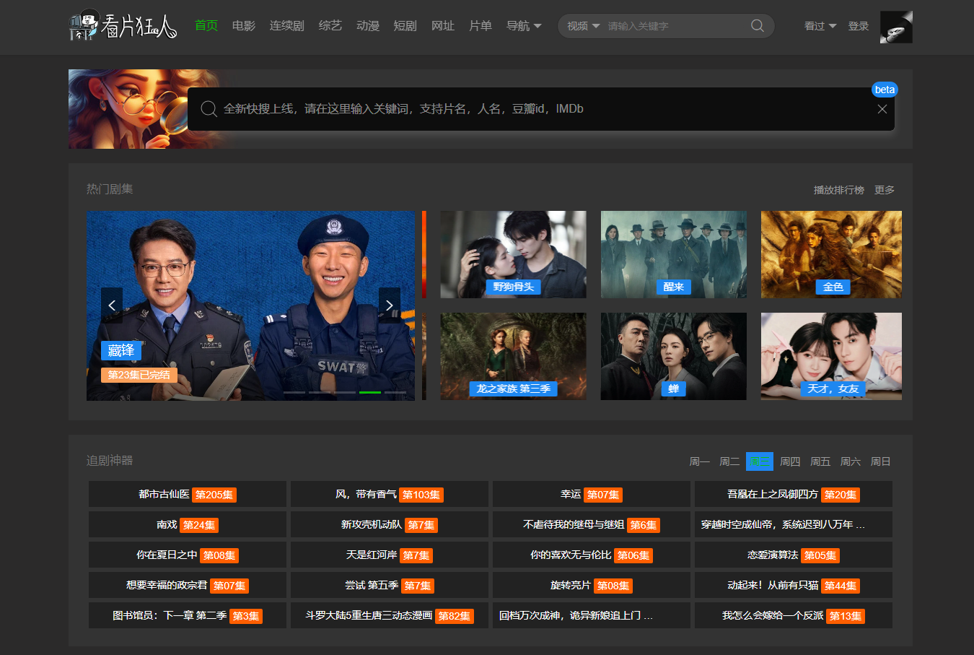Click the 看片狂人 site logo
The height and width of the screenshot is (655, 974).
[x=123, y=26]
